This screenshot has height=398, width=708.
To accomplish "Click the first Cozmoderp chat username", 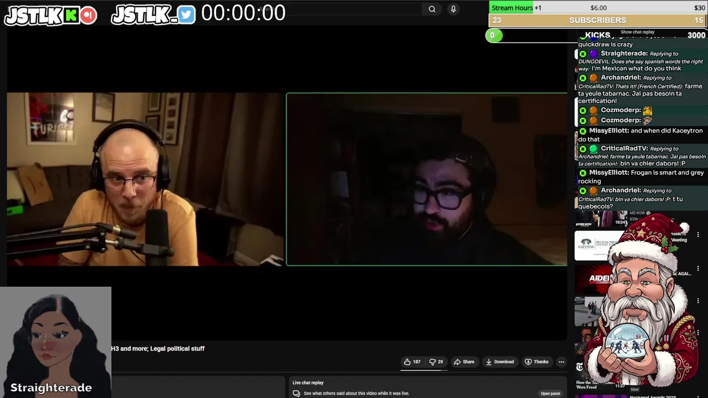I will tap(621, 110).
